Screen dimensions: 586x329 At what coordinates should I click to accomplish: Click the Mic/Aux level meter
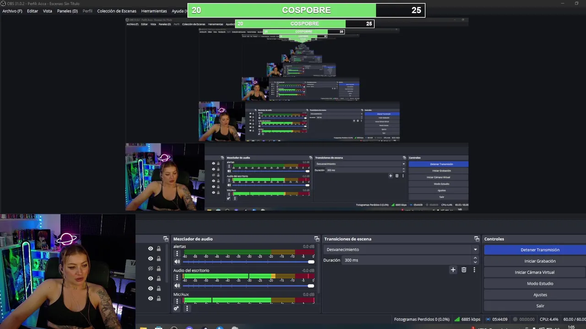249,300
